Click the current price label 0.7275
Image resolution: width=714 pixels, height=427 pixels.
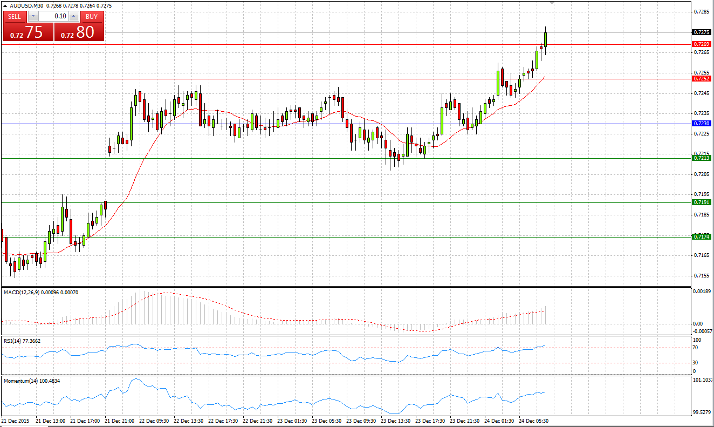click(x=702, y=32)
